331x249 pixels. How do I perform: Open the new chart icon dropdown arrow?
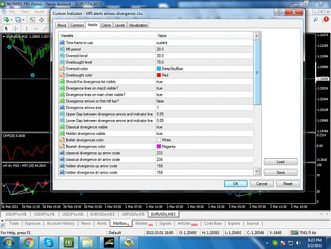pos(12,20)
